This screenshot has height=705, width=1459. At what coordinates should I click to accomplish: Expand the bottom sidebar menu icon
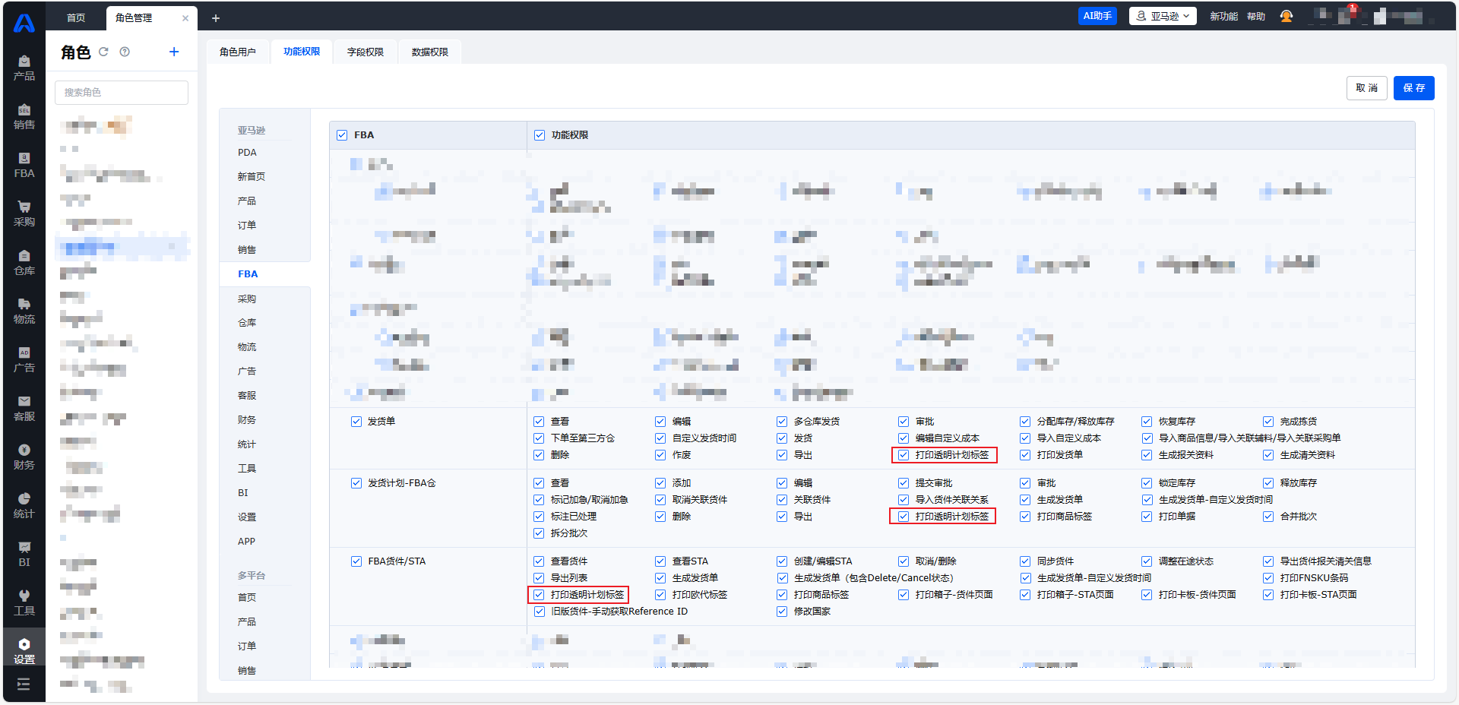point(24,684)
